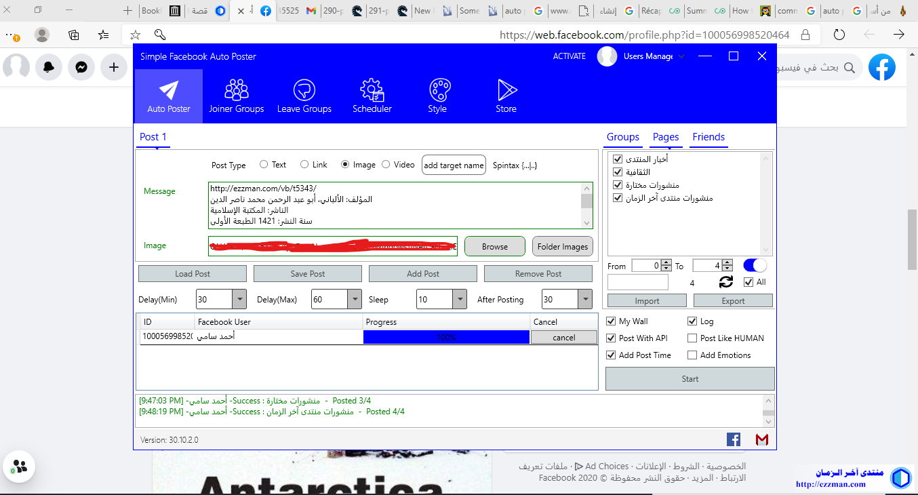The height and width of the screenshot is (495, 918).
Task: Enable the Post Like HUMAN checkbox
Action: click(x=692, y=338)
